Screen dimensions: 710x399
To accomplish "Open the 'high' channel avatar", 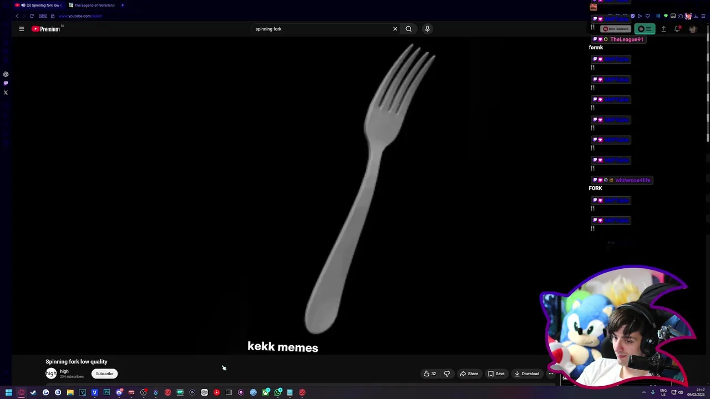I will (51, 374).
